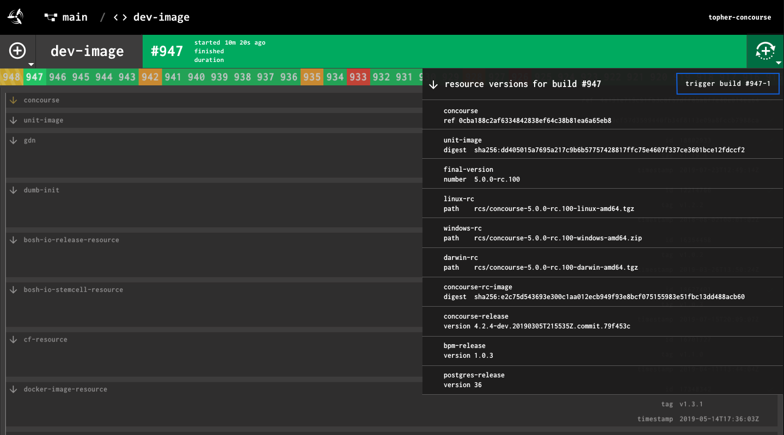Select the failed red build #933
Image resolution: width=784 pixels, height=435 pixels.
pos(358,77)
